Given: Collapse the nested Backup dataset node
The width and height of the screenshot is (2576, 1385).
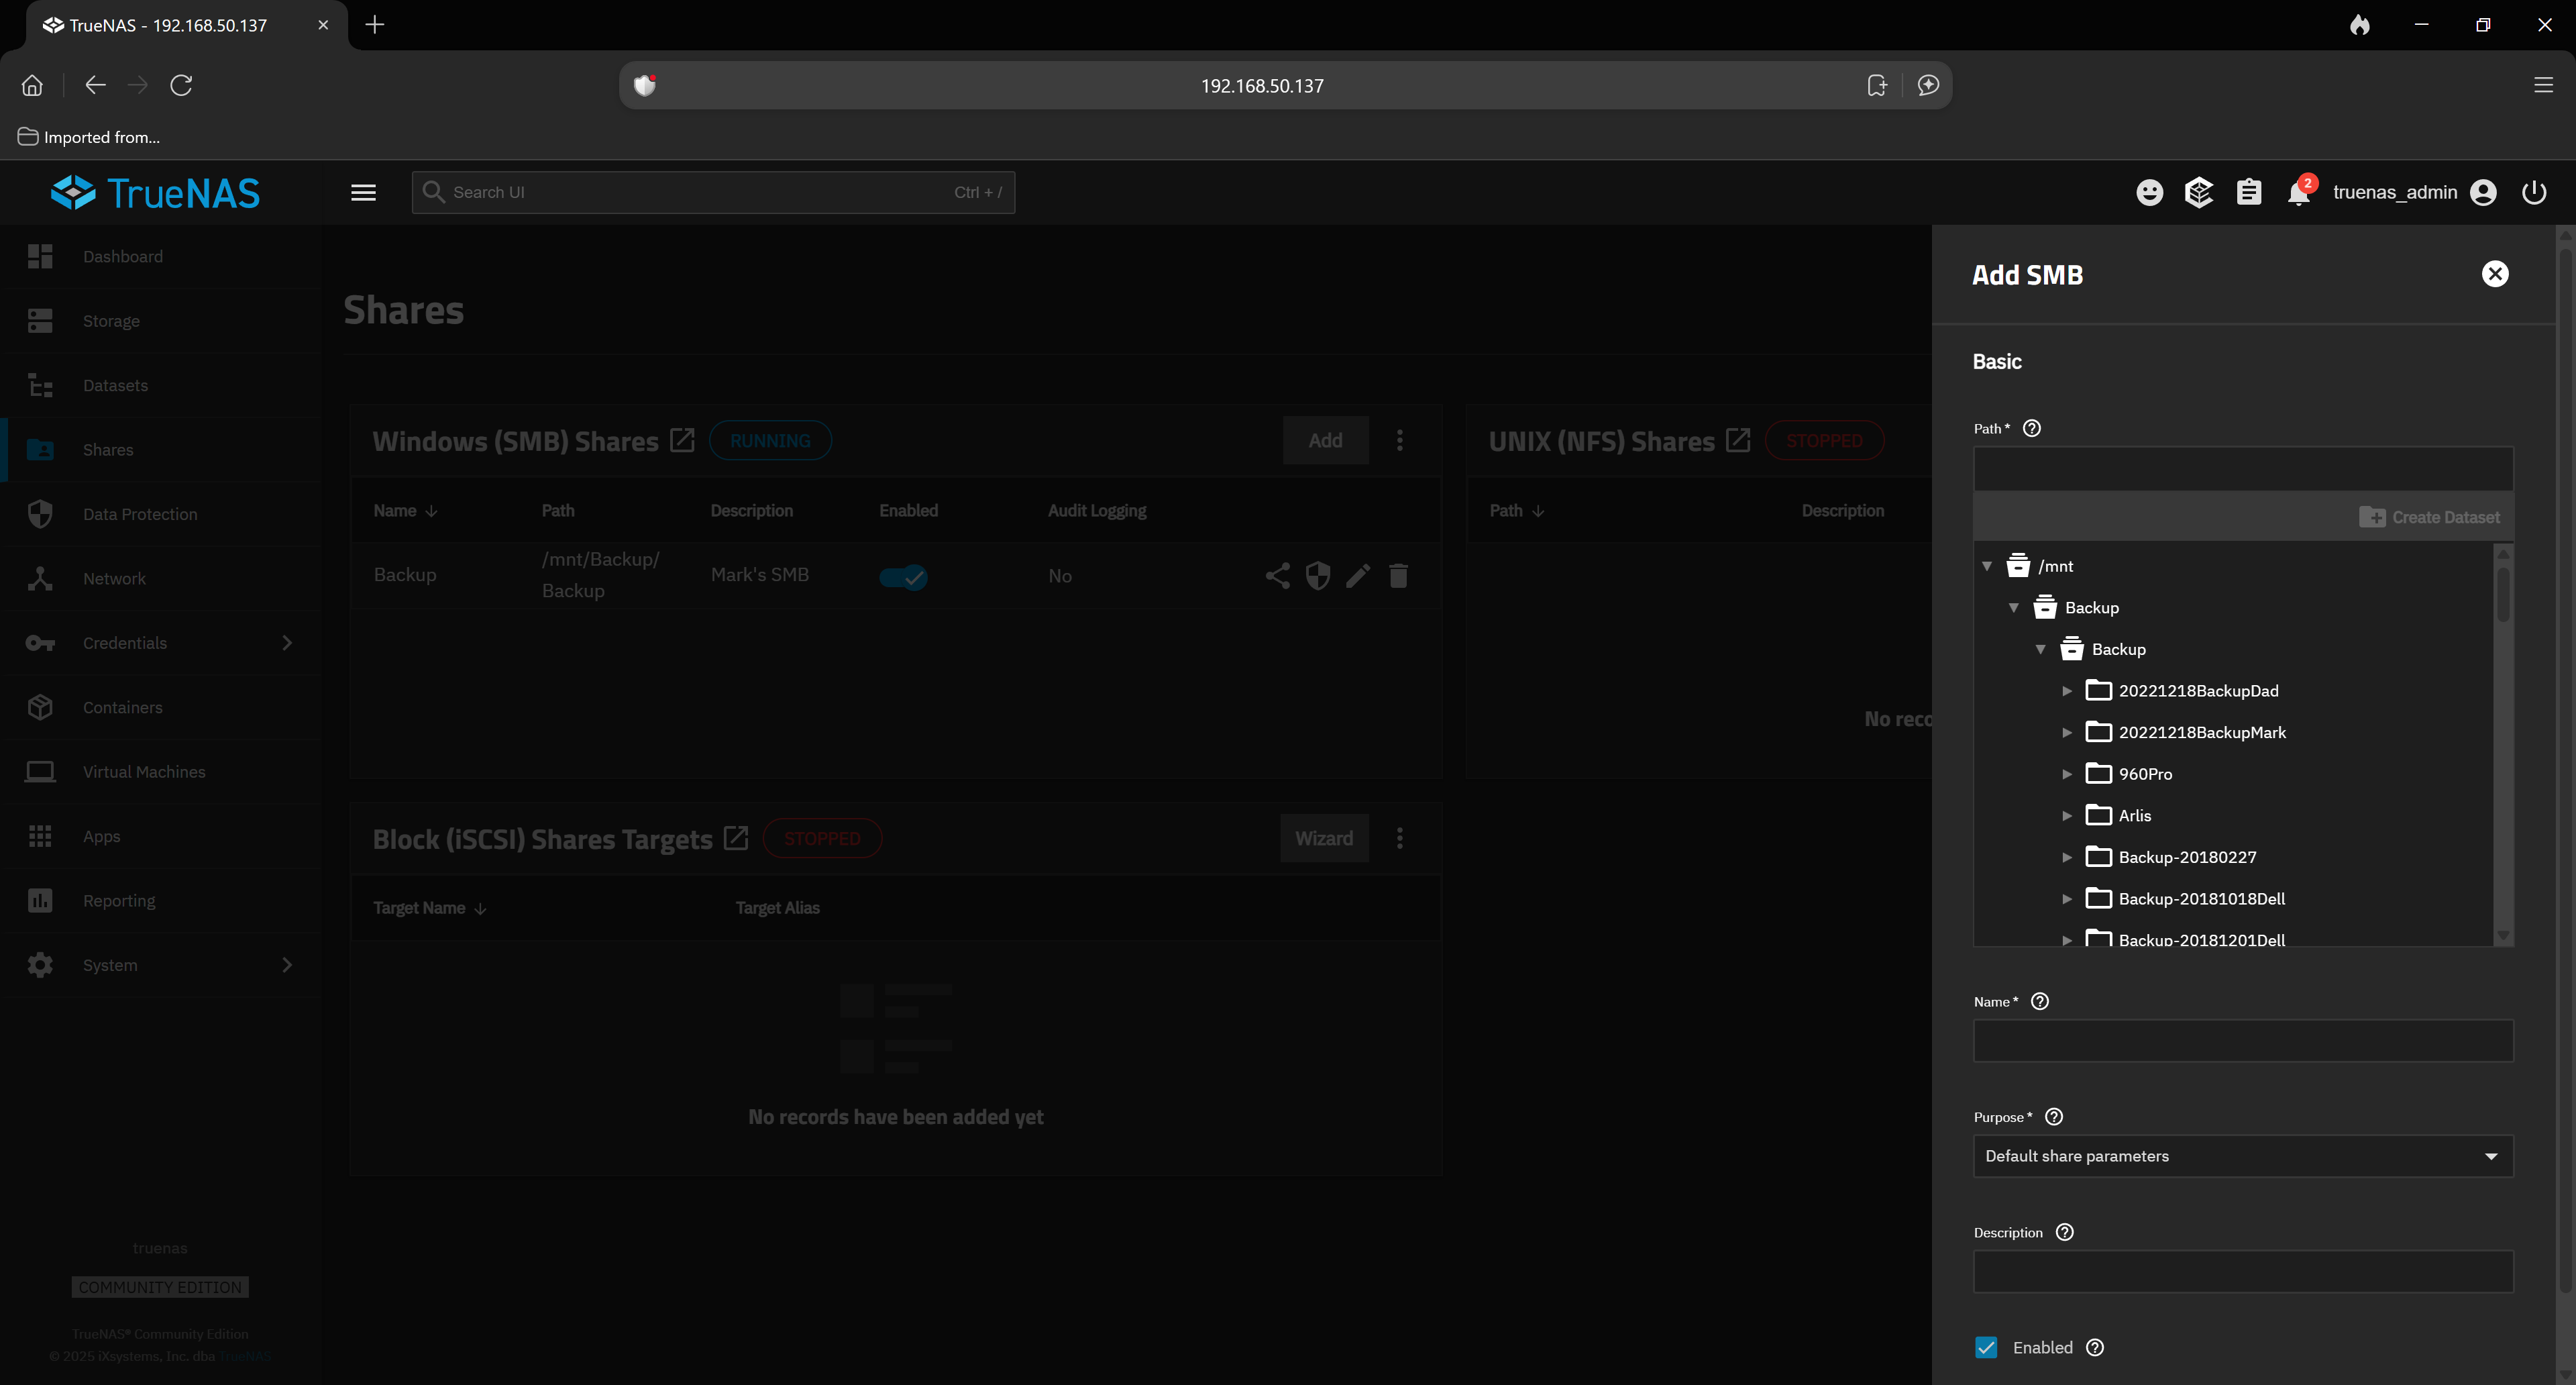Looking at the screenshot, I should (x=2041, y=649).
